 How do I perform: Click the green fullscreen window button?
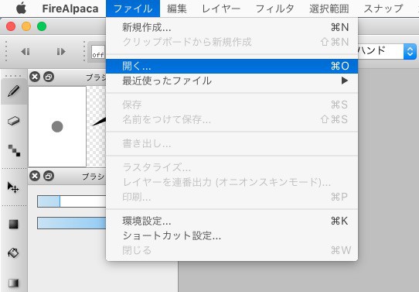tap(42, 26)
